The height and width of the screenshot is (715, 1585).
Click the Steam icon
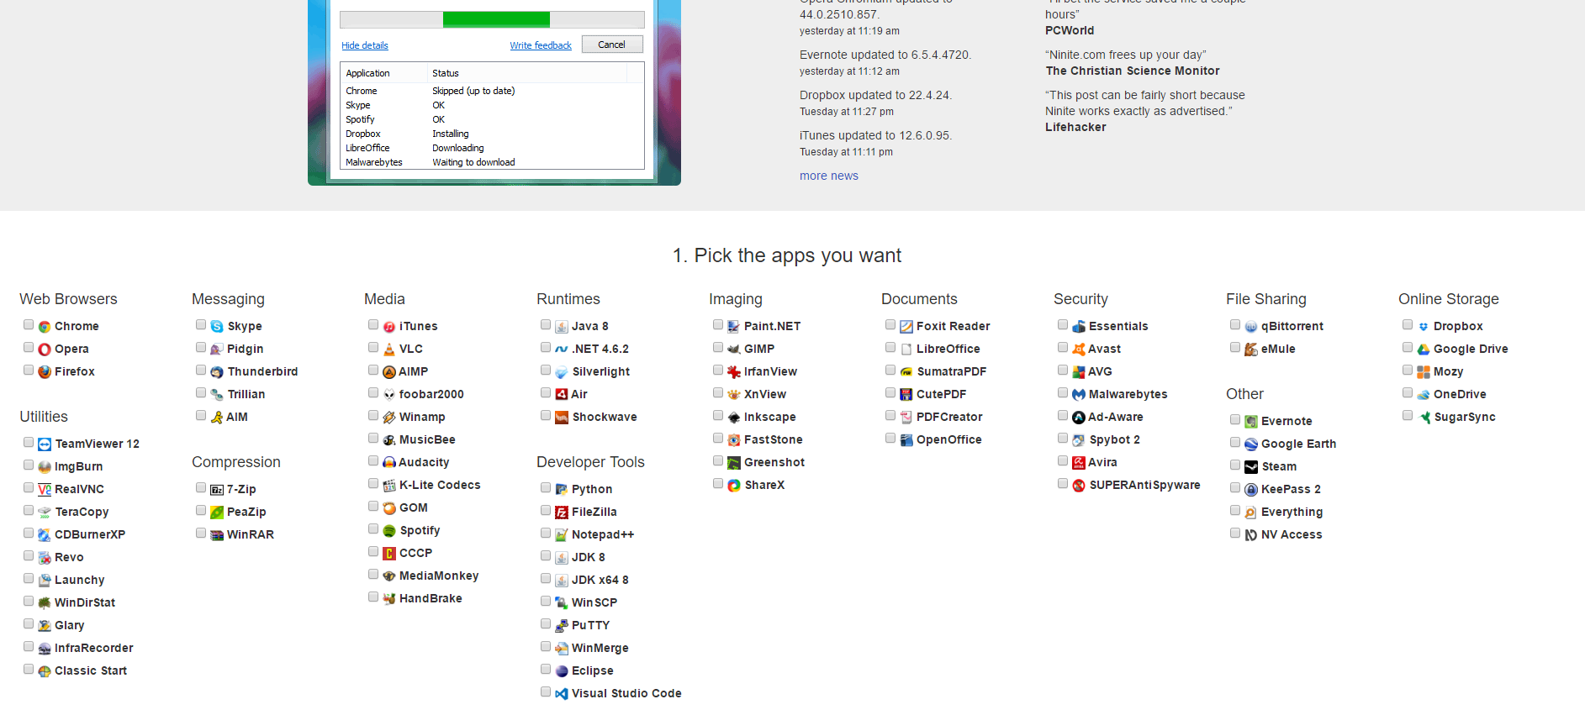(1251, 467)
